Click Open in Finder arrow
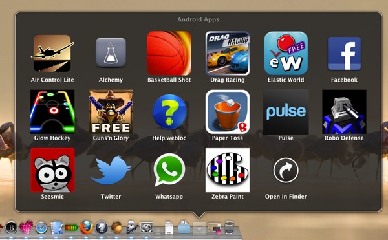Screen dimensions: 388x240 pos(286,170)
